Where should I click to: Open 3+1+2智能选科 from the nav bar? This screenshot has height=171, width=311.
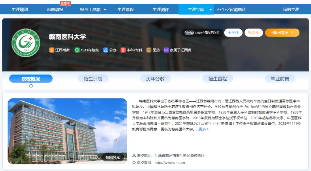[x=231, y=9]
